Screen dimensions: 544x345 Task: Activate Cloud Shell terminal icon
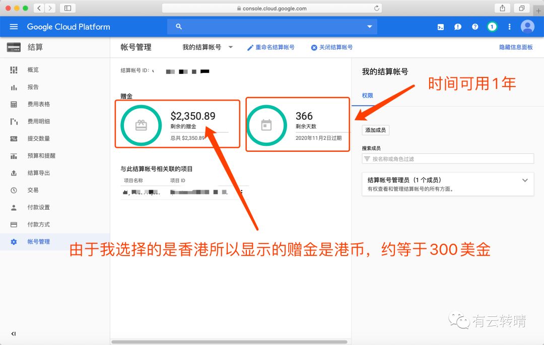click(441, 27)
